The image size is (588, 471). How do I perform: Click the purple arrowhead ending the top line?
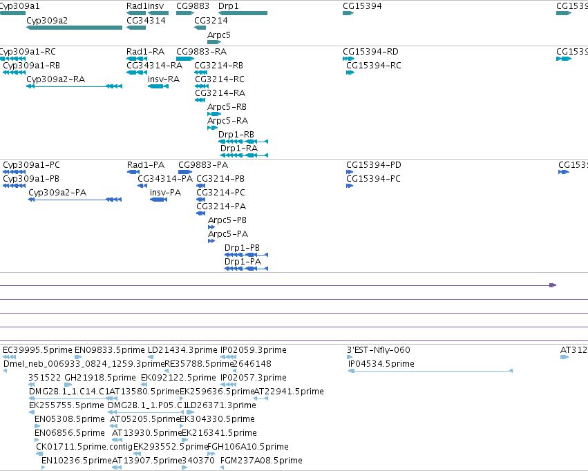point(553,285)
